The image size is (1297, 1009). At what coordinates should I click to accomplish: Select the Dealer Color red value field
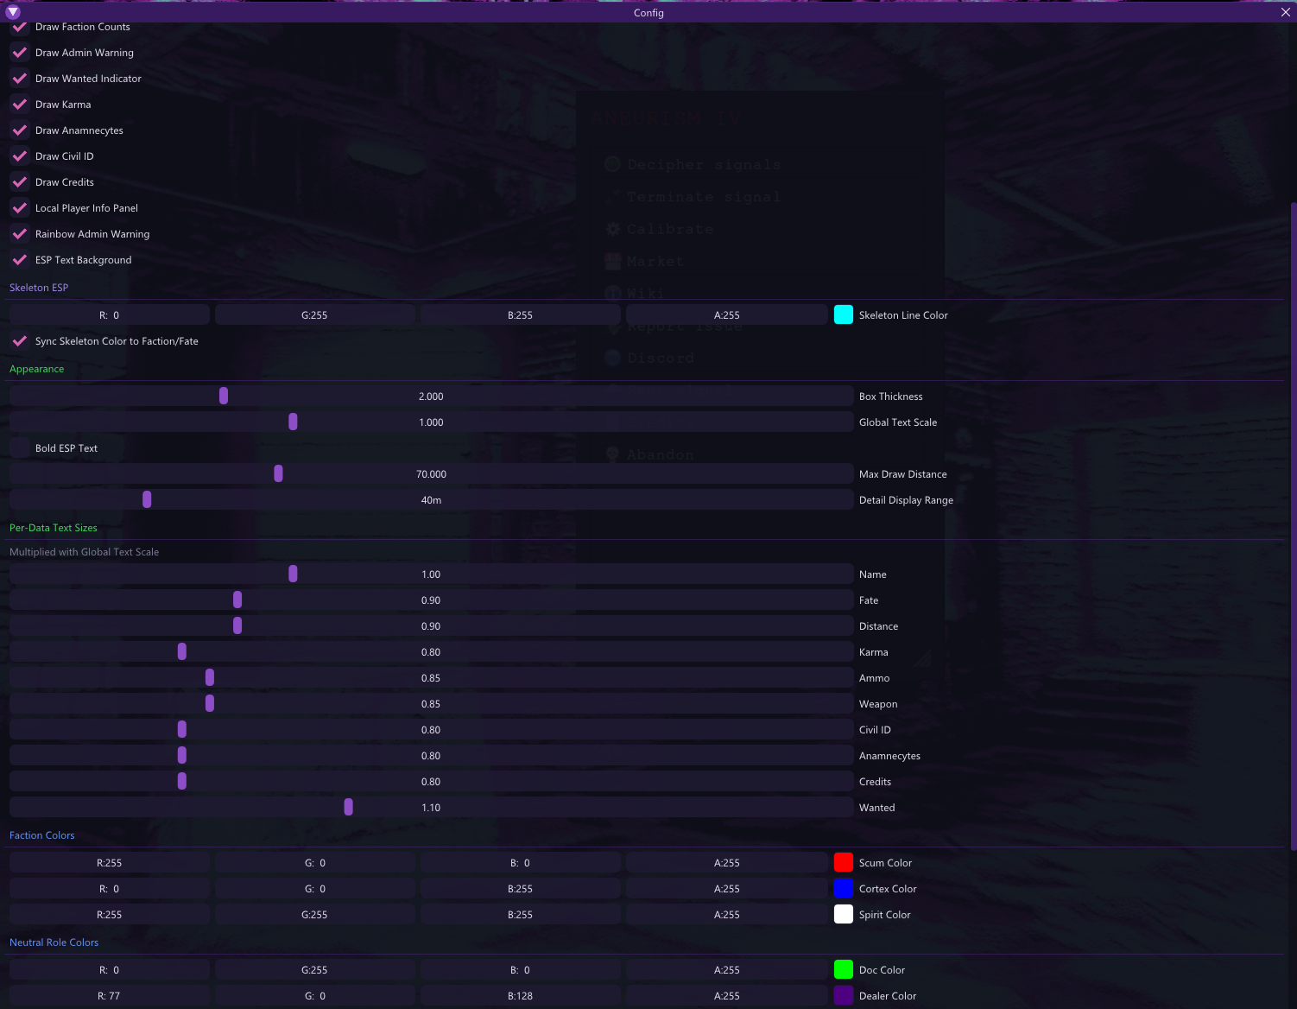[x=110, y=996]
